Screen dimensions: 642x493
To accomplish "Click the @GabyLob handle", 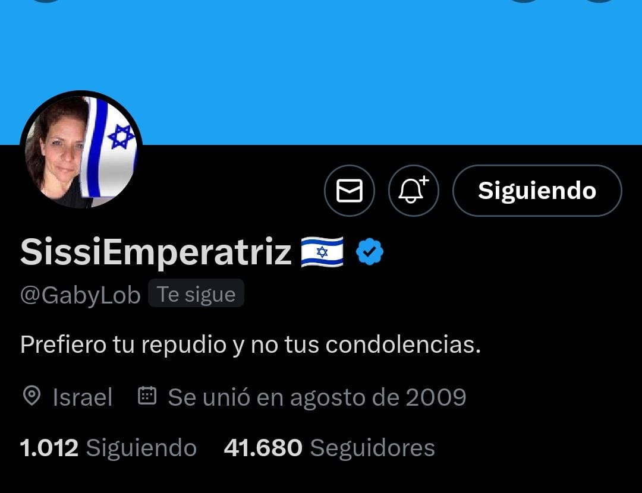I will point(80,295).
